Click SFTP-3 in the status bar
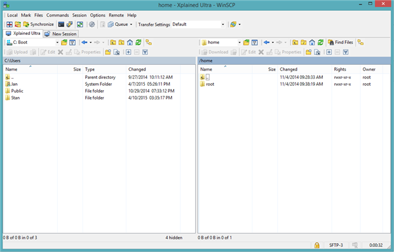Image resolution: width=394 pixels, height=252 pixels. [336, 245]
